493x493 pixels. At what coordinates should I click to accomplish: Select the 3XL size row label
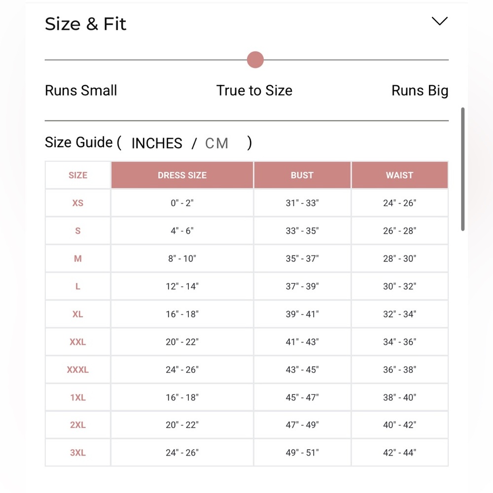pos(78,453)
